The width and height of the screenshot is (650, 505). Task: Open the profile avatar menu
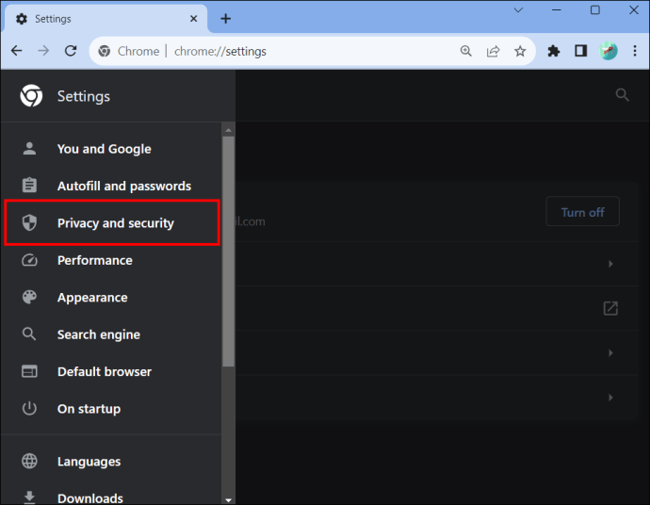pos(609,51)
